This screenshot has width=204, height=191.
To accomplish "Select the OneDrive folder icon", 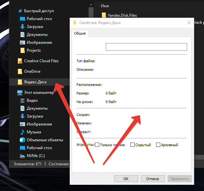I will [20, 71].
